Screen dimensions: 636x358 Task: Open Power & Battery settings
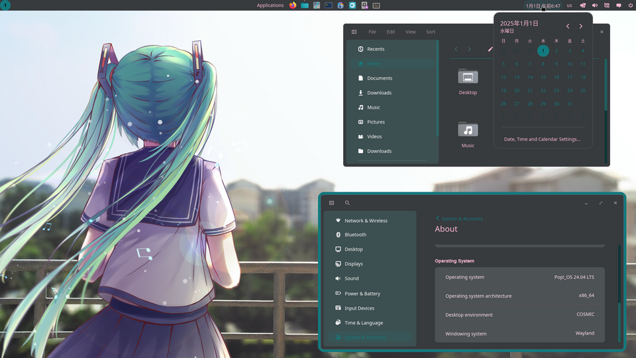(x=370, y=294)
